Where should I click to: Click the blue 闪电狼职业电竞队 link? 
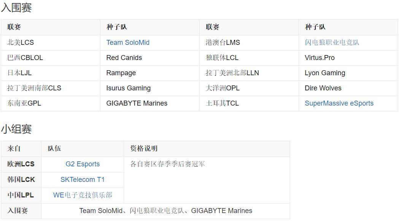click(x=332, y=43)
